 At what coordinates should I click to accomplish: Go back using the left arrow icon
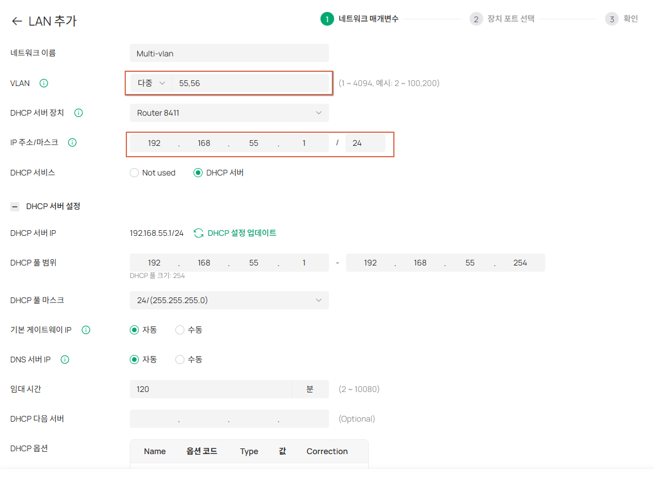17,21
